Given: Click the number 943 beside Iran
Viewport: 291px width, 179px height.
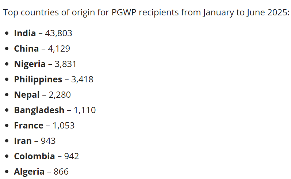Looking at the screenshot, I should [48, 141].
